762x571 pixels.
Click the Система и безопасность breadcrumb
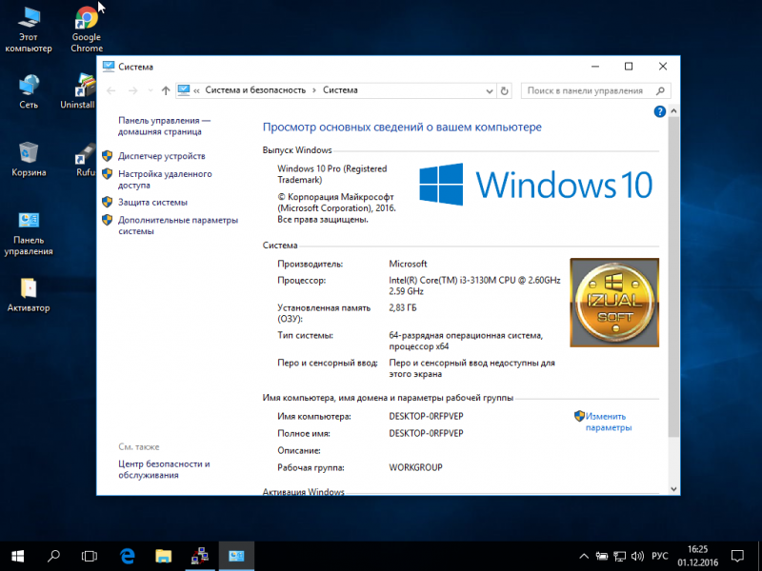[255, 90]
